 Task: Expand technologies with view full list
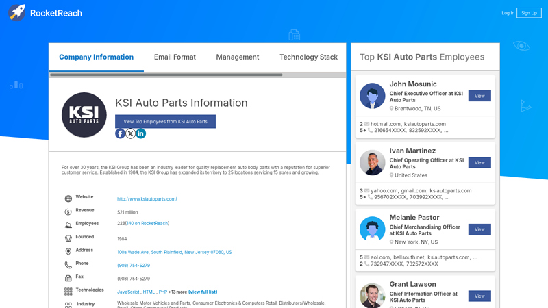tap(203, 292)
